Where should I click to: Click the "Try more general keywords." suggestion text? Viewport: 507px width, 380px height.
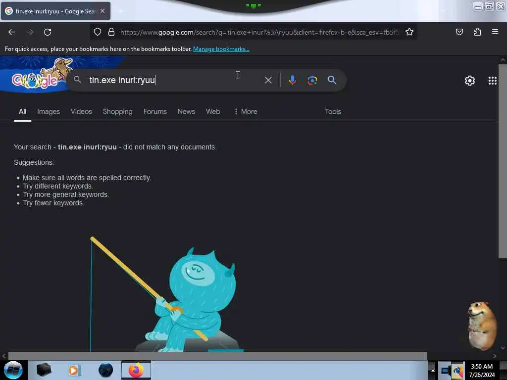pos(66,194)
